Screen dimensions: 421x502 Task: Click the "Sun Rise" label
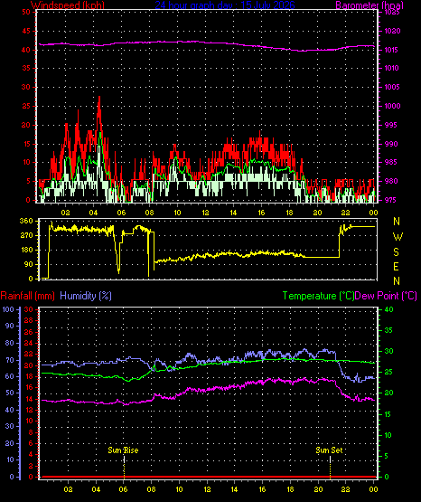pyautogui.click(x=123, y=450)
